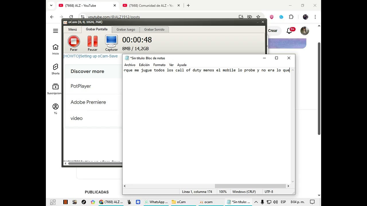The height and width of the screenshot is (206, 367).
Task: Open the WhatsApp taskbar item
Action: pos(156,202)
